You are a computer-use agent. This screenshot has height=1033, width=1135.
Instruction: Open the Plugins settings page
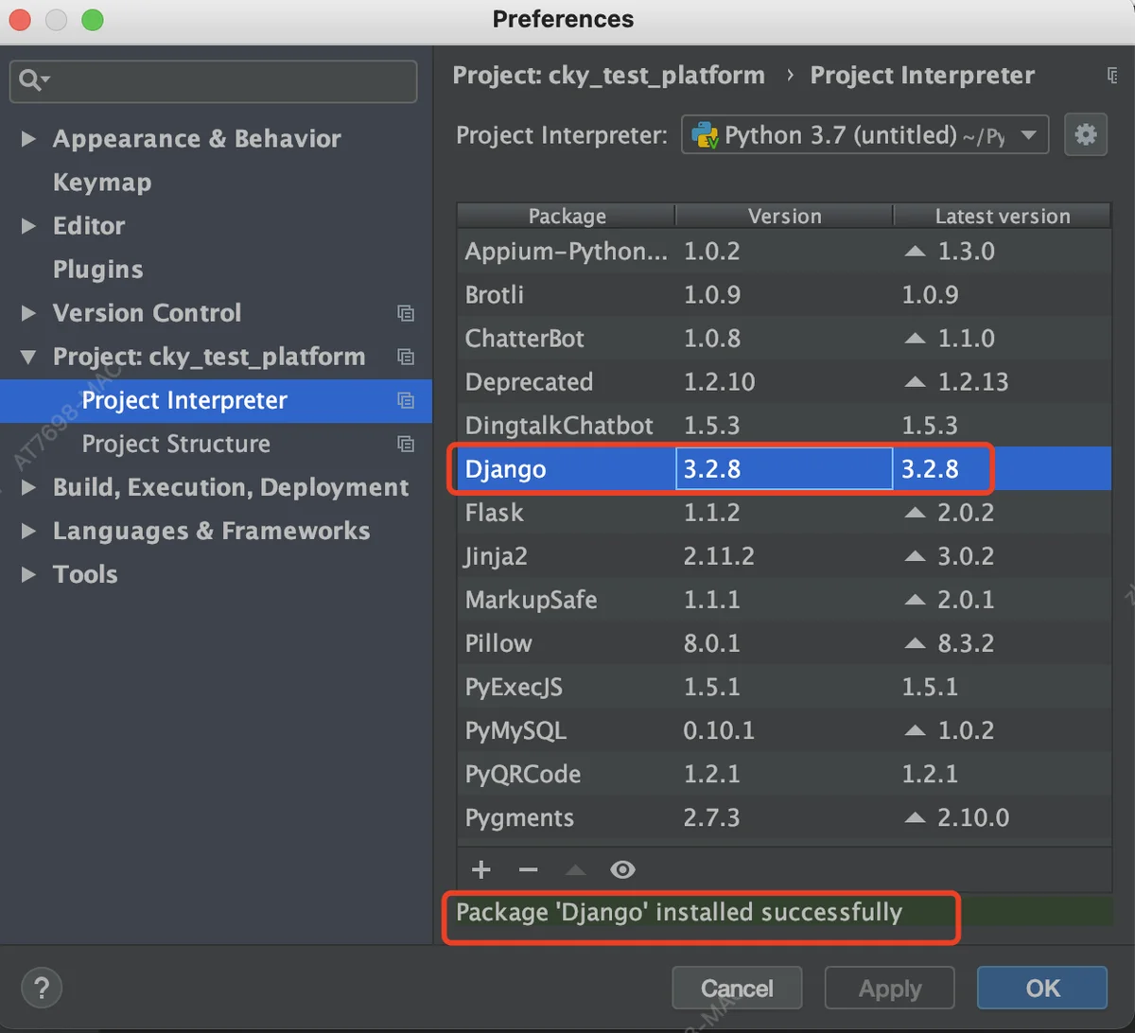point(98,270)
